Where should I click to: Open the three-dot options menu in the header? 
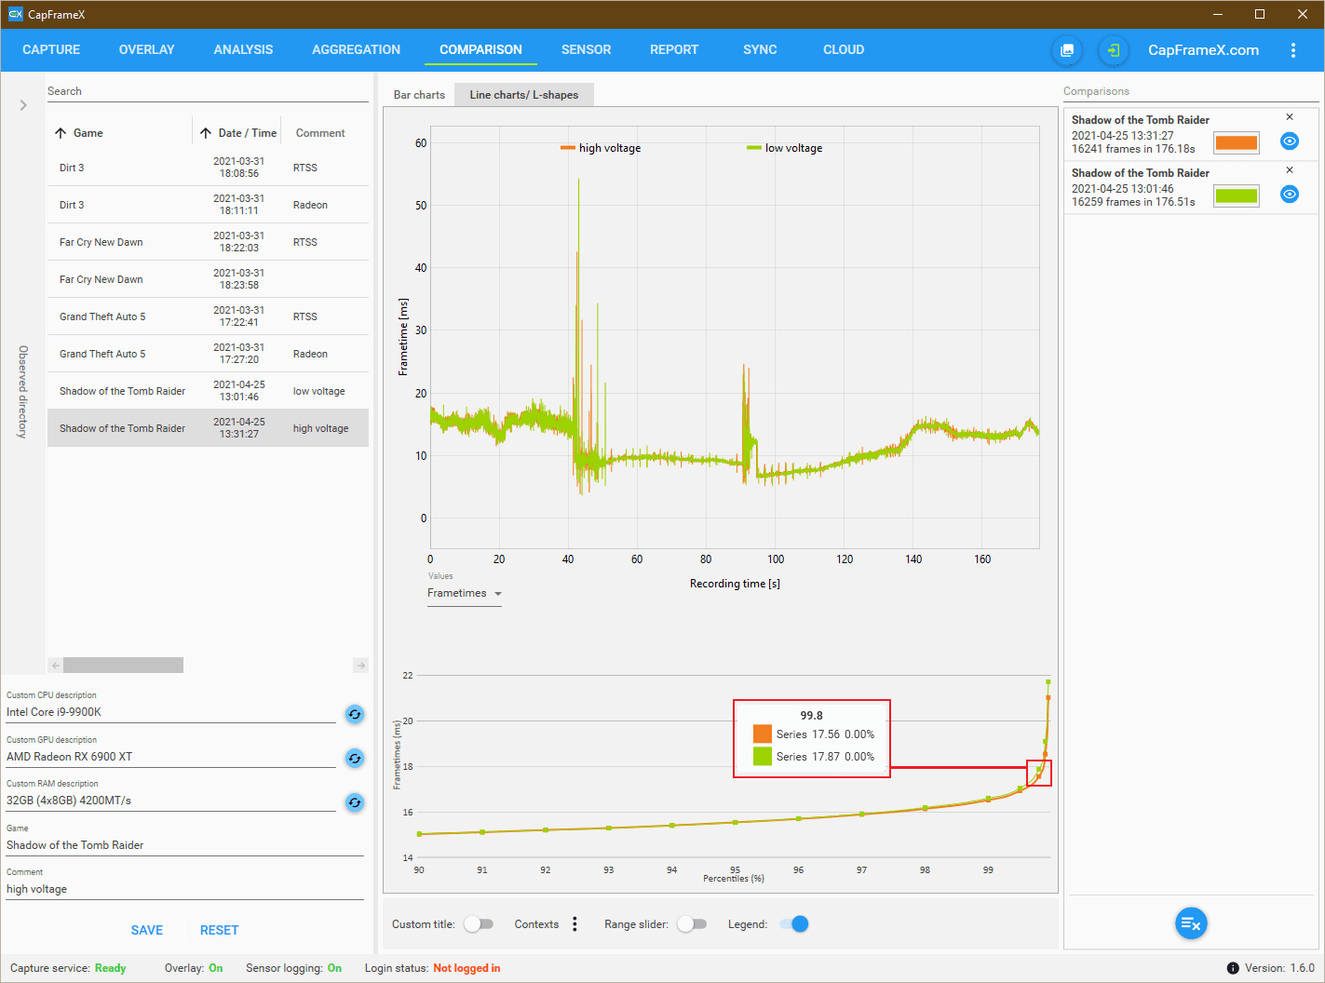point(1293,50)
